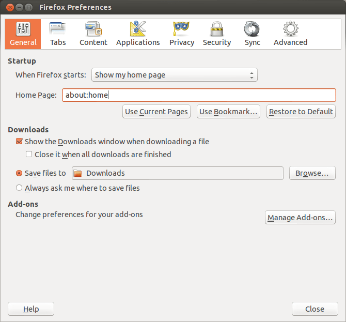Focus the Home Page text field
The height and width of the screenshot is (322, 346).
(x=199, y=95)
